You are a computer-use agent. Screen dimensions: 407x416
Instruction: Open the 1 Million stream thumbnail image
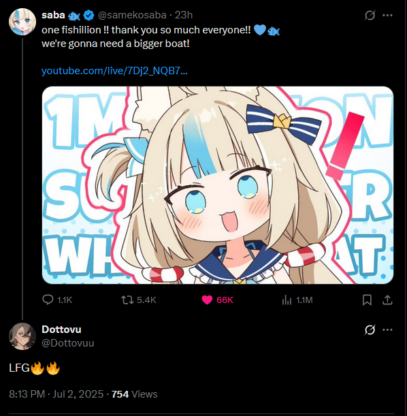click(x=218, y=185)
